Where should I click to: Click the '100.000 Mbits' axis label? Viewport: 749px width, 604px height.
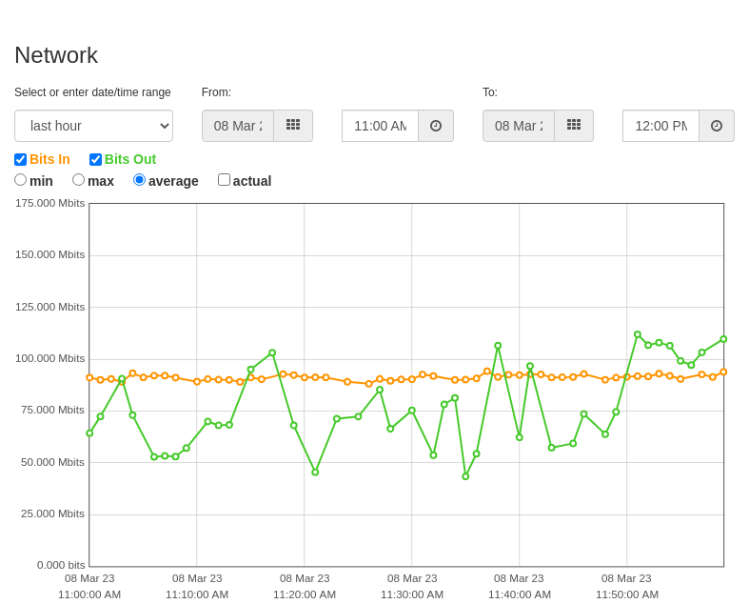(50, 358)
